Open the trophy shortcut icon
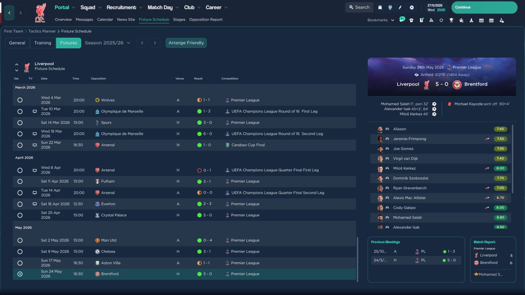The height and width of the screenshot is (295, 525). [x=451, y=20]
